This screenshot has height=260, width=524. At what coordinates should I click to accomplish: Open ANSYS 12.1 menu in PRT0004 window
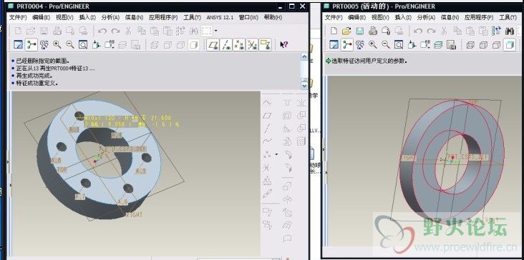click(x=220, y=18)
